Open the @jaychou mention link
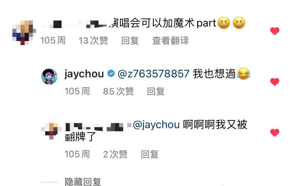Viewport: 296px width, 186px height. pos(156,125)
